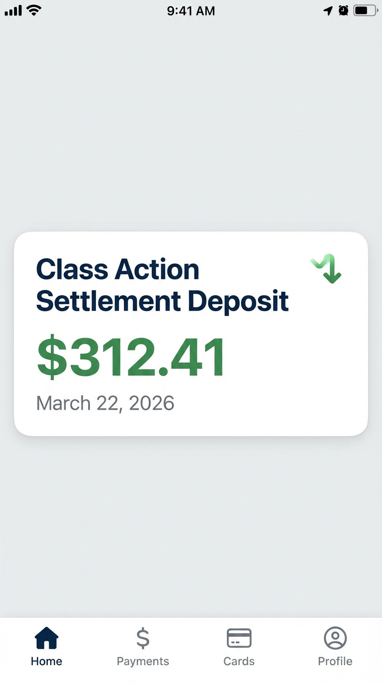
Task: Switch to the Payments tab
Action: point(143,662)
